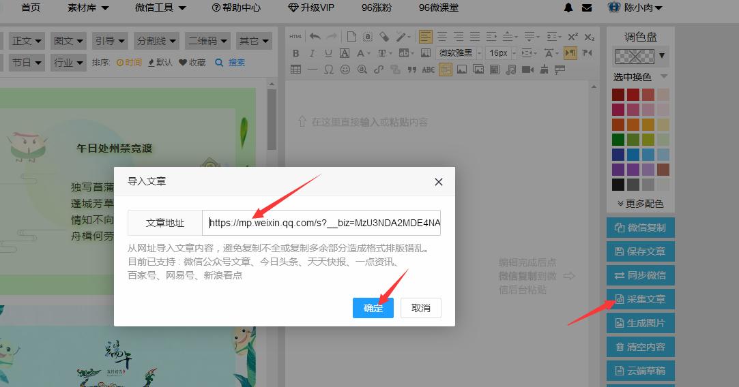This screenshot has height=387, width=739.
Task: Insert a hyperlink with chain icon
Action: click(379, 69)
